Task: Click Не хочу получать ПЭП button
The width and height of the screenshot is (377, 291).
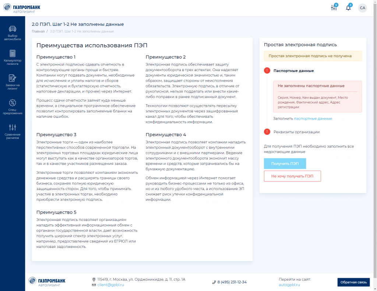Action: [292, 176]
